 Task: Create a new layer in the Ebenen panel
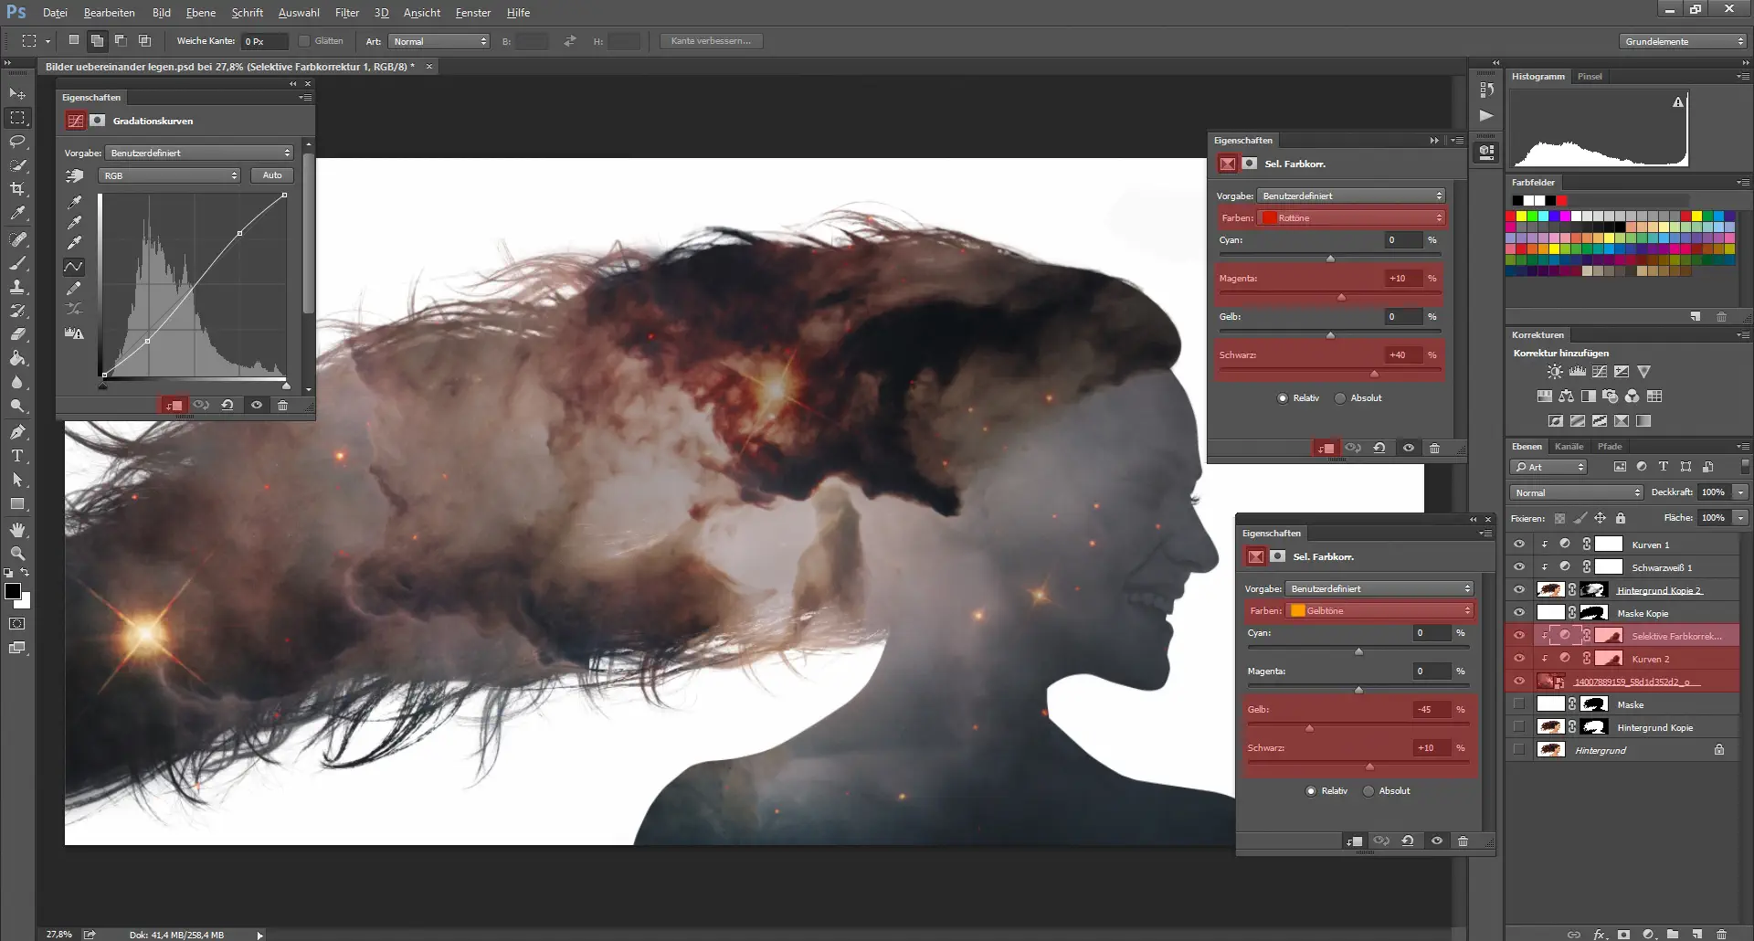pos(1697,934)
